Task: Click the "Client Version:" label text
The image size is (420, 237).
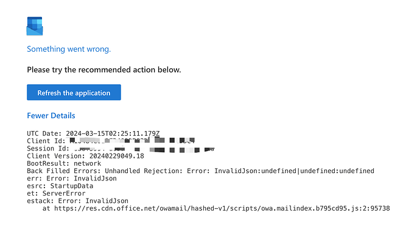Action: (56, 156)
